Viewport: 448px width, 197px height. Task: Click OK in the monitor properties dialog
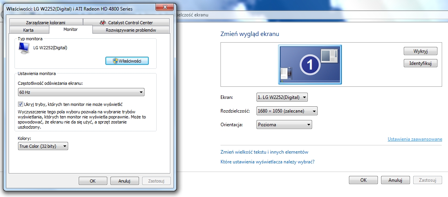pyautogui.click(x=92, y=181)
